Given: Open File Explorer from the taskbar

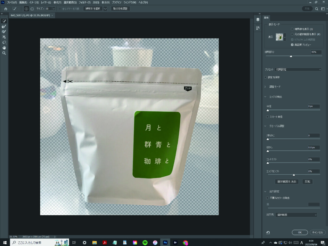Looking at the screenshot, I should pyautogui.click(x=94, y=242).
